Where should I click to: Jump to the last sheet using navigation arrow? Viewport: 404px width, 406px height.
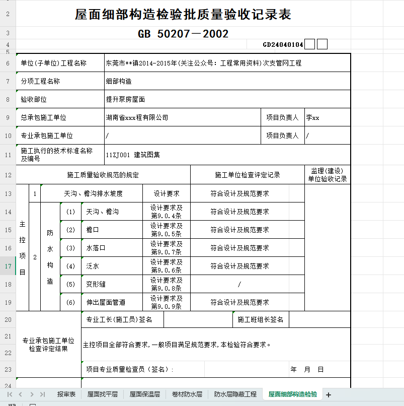click(42, 394)
